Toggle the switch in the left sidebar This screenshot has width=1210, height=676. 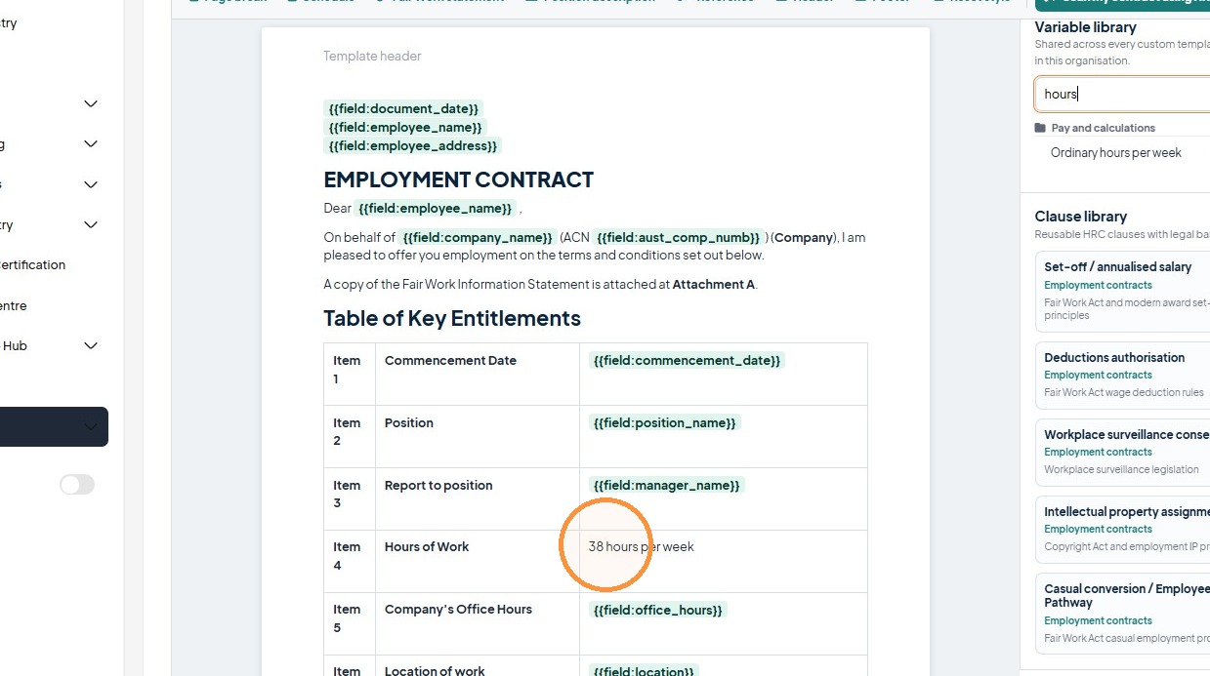coord(77,484)
